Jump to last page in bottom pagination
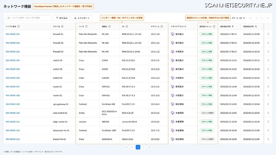 [x=150, y=147]
